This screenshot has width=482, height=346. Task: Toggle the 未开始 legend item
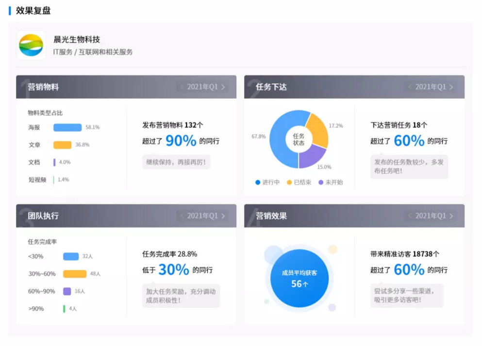click(x=331, y=183)
